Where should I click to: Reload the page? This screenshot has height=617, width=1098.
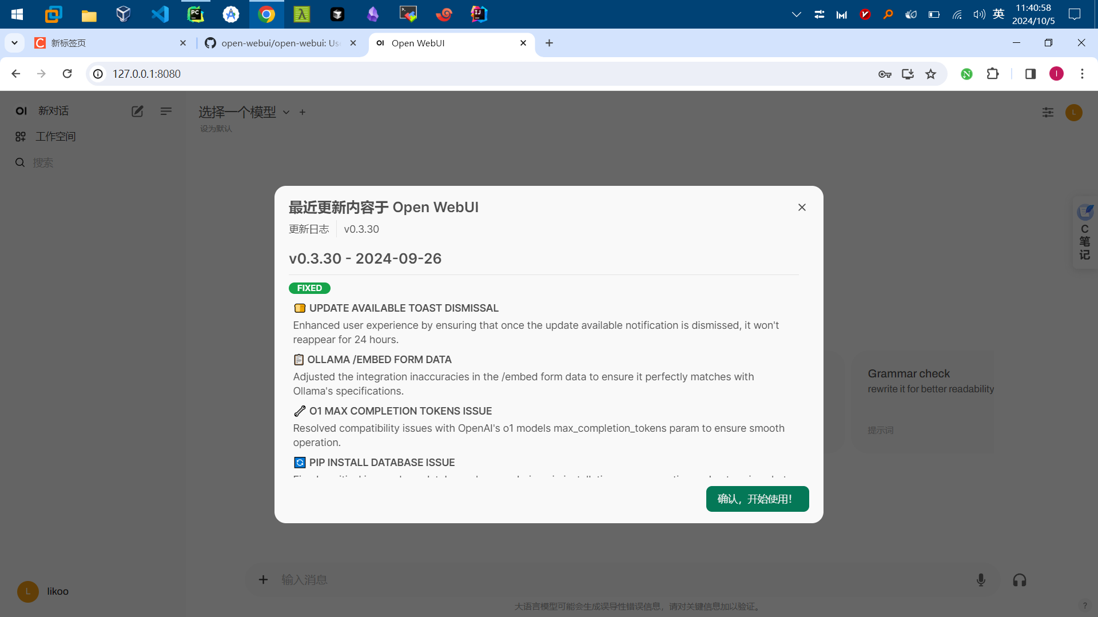(67, 74)
